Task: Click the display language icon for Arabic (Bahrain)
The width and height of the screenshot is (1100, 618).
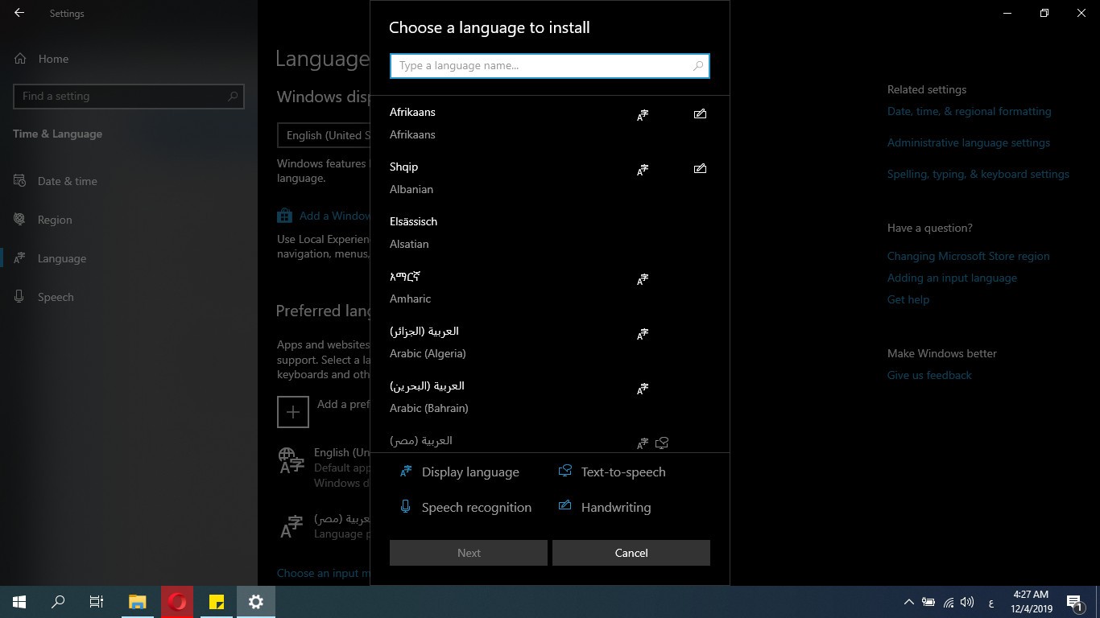Action: coord(643,389)
